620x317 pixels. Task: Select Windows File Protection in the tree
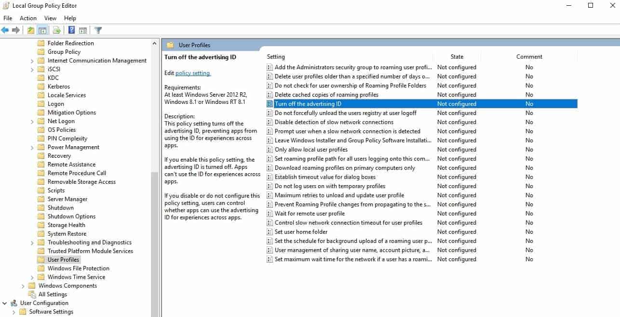tap(79, 268)
